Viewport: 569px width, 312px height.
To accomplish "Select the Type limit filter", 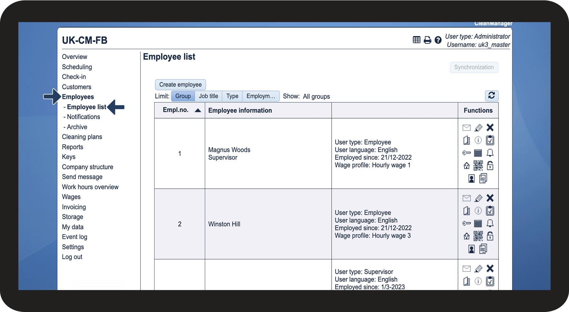I will (x=232, y=96).
